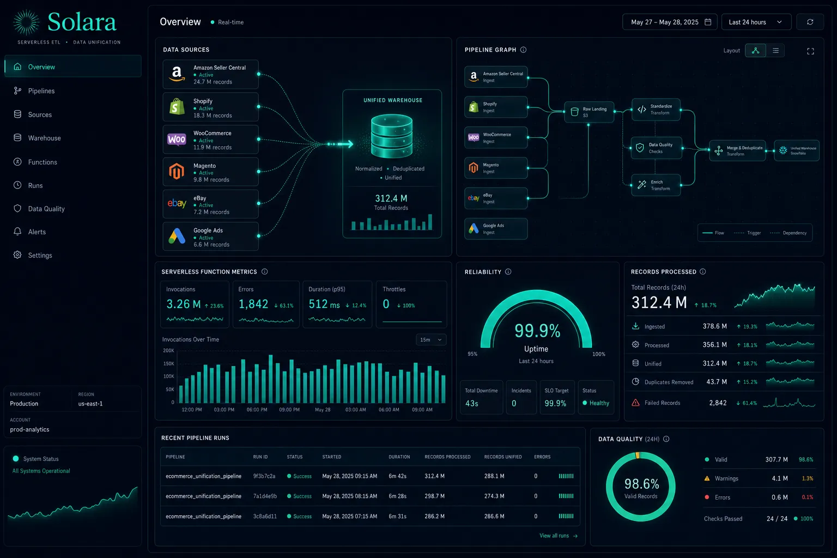Viewport: 837px width, 558px height.
Task: Click the Healthy status indicator
Action: click(596, 403)
